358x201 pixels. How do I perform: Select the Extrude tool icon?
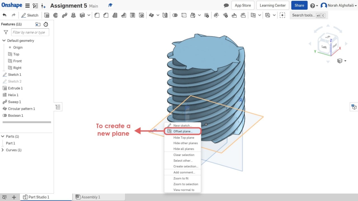click(47, 15)
